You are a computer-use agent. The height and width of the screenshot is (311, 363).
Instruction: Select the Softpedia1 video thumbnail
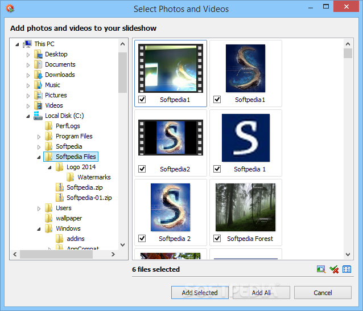(171, 68)
